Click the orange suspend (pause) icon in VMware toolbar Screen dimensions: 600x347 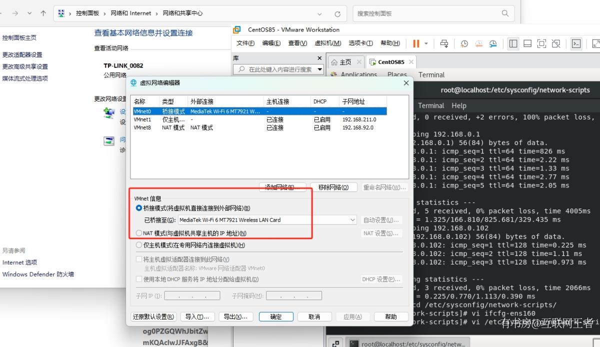coord(416,43)
